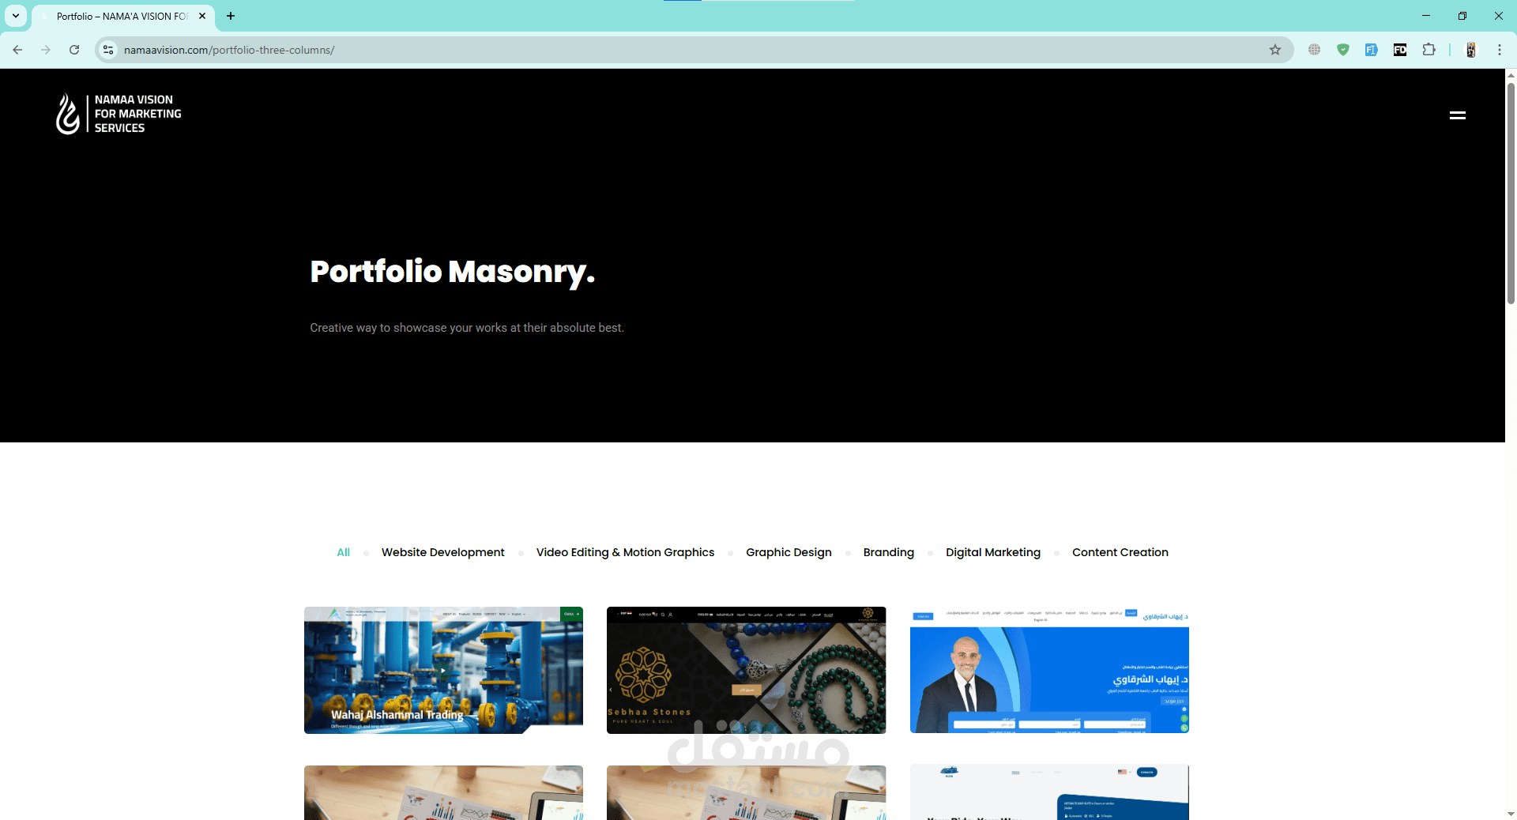Open Chrome's three-dot menu
1517x820 pixels.
[x=1500, y=50]
